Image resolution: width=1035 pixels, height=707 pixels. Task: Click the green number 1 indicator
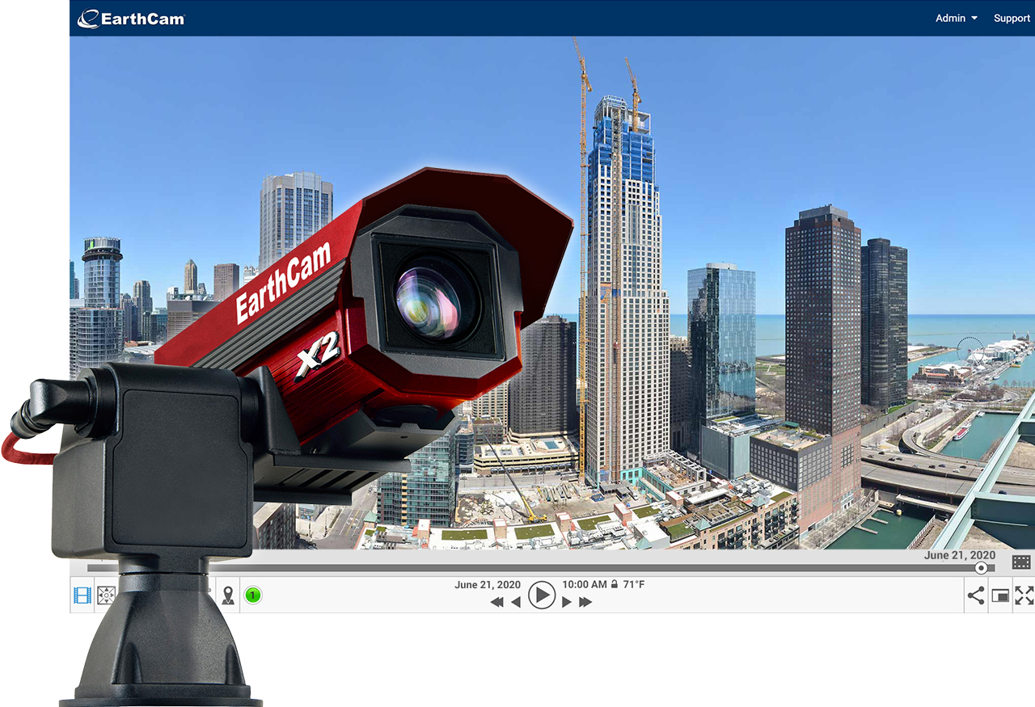pyautogui.click(x=253, y=596)
